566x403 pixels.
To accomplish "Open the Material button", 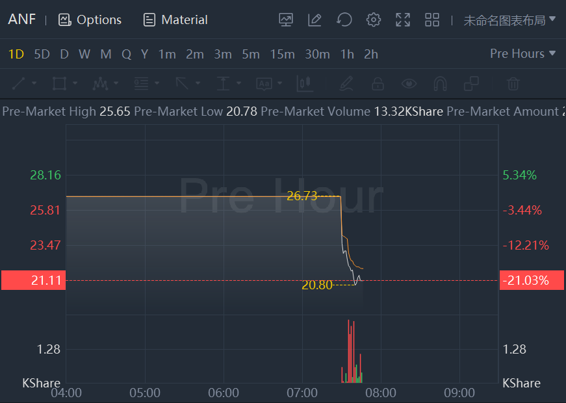I will 175,19.
